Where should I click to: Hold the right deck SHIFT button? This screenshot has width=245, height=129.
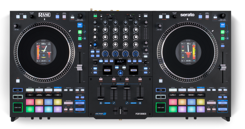[x=160, y=81]
